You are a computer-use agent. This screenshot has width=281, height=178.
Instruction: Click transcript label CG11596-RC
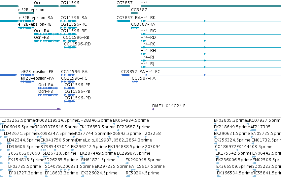[74, 24]
